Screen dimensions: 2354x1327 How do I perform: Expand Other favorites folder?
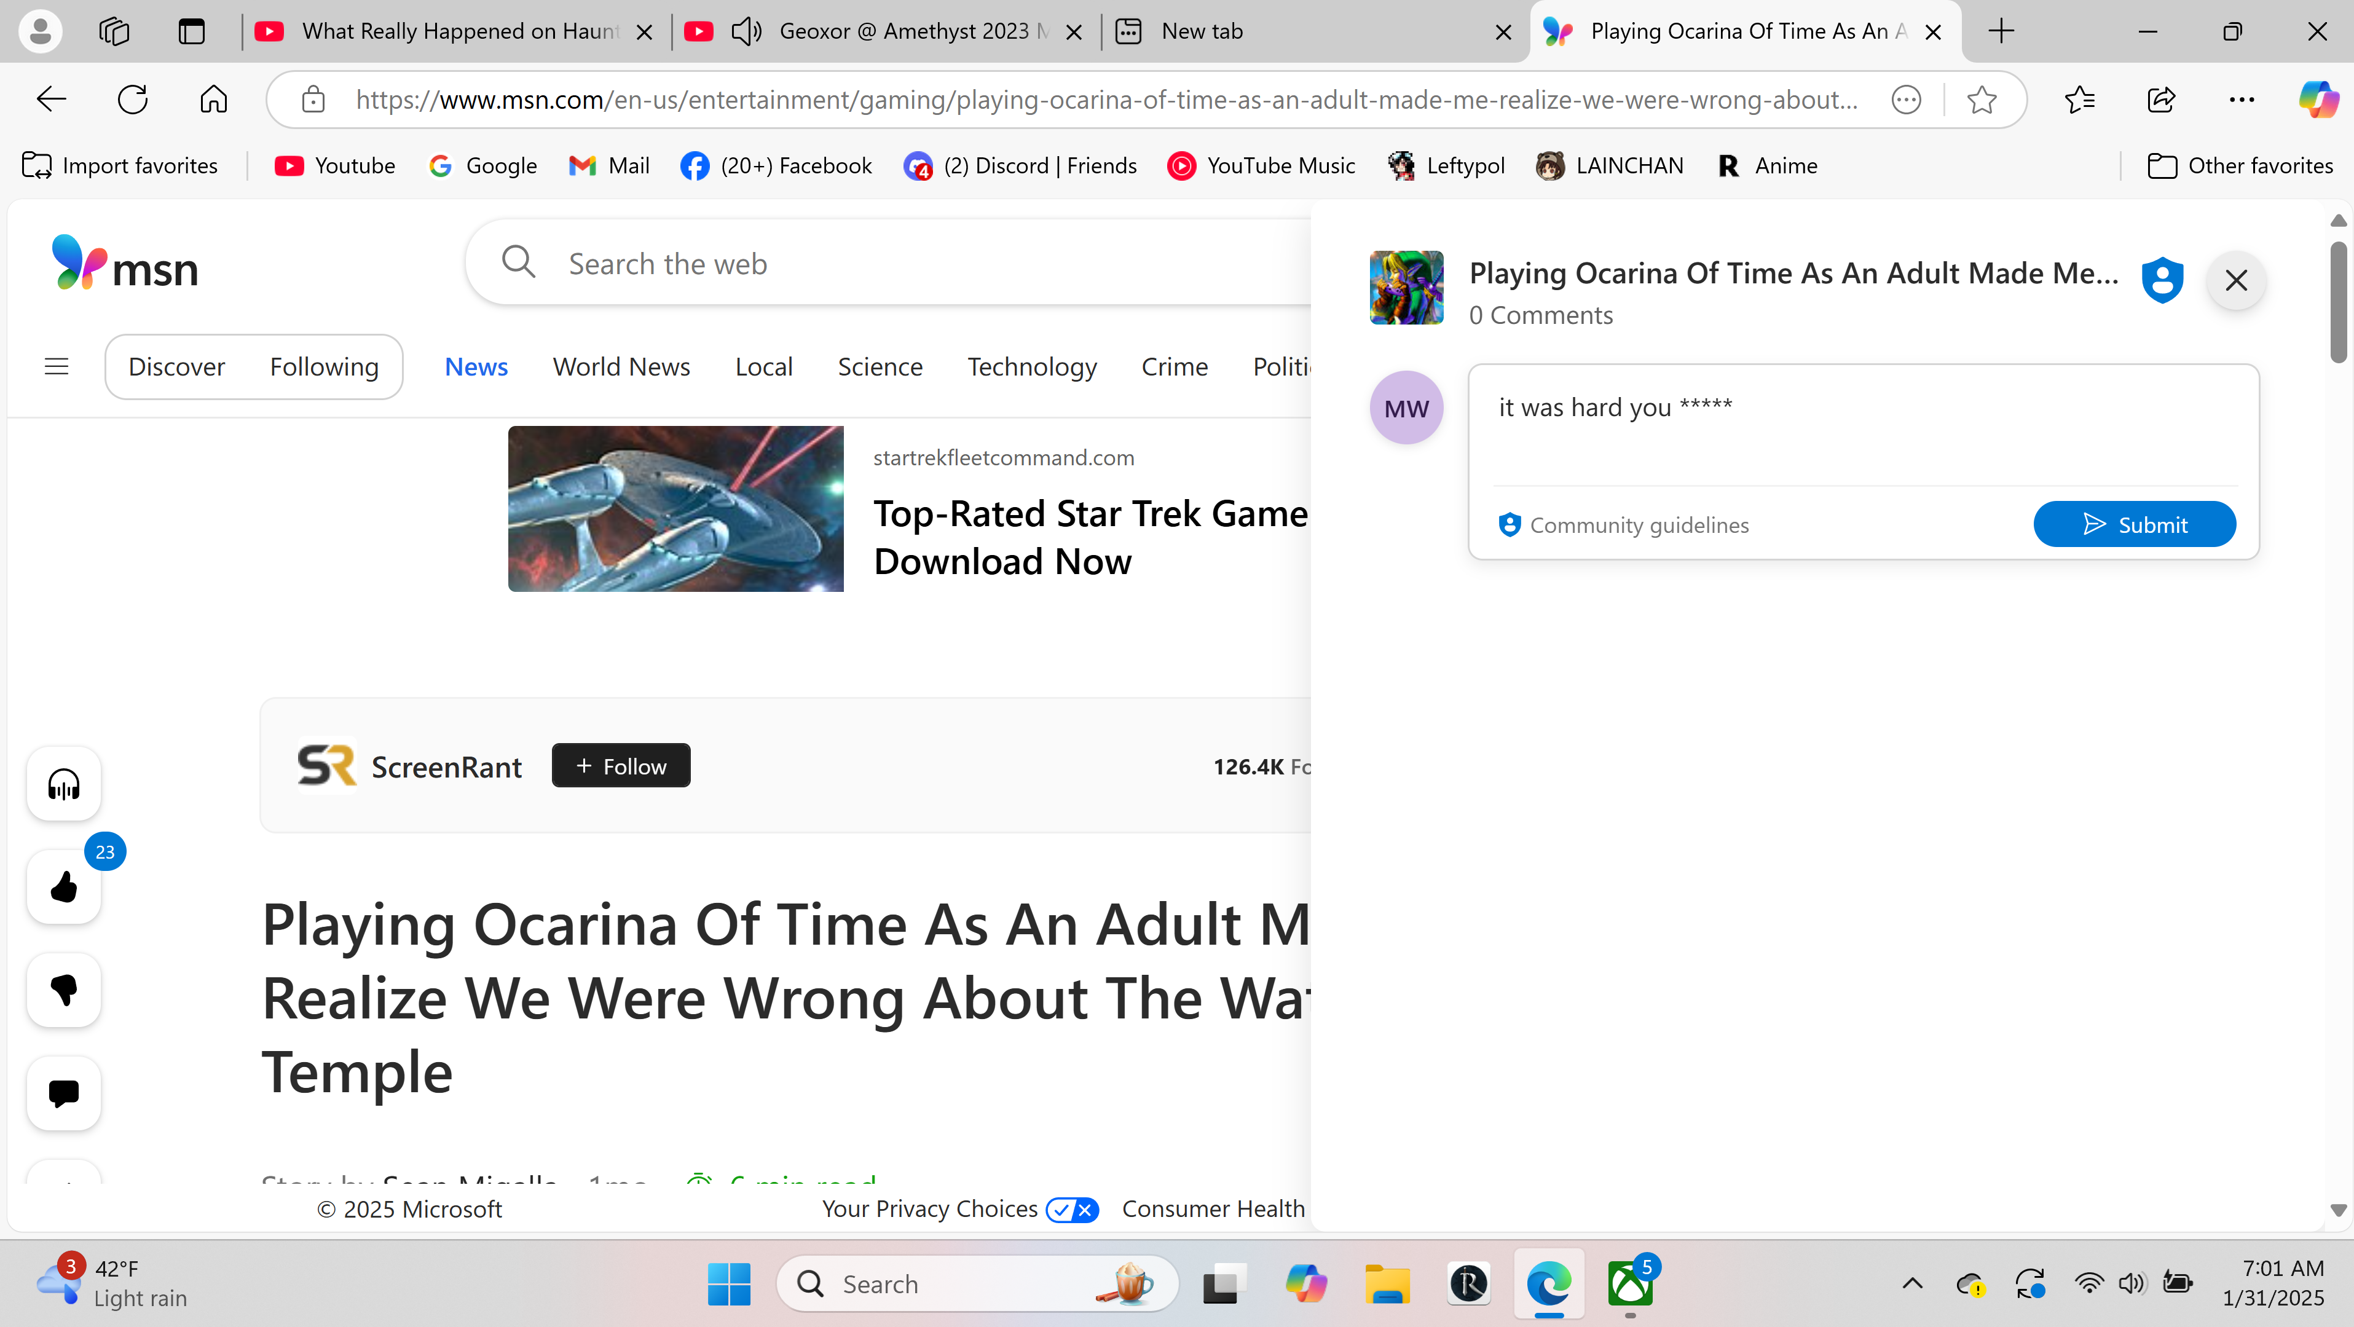[x=2240, y=165]
